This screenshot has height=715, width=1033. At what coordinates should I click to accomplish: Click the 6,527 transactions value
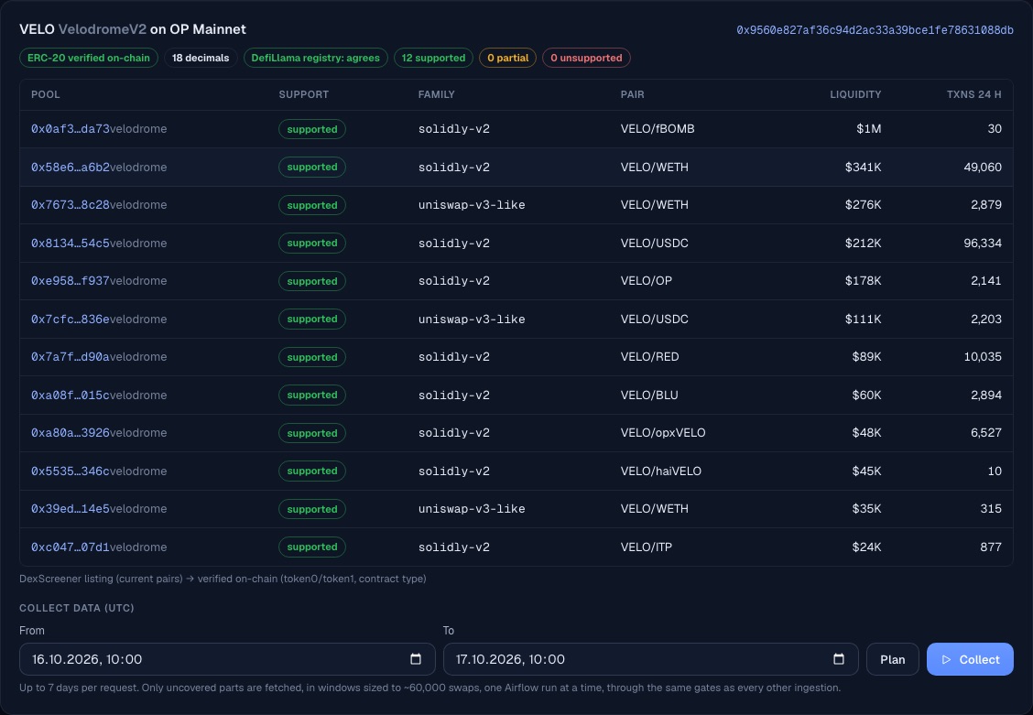pyautogui.click(x=986, y=432)
